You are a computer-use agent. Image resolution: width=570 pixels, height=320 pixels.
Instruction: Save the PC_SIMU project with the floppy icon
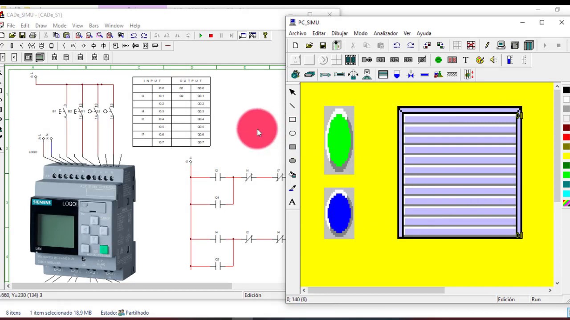tap(323, 45)
